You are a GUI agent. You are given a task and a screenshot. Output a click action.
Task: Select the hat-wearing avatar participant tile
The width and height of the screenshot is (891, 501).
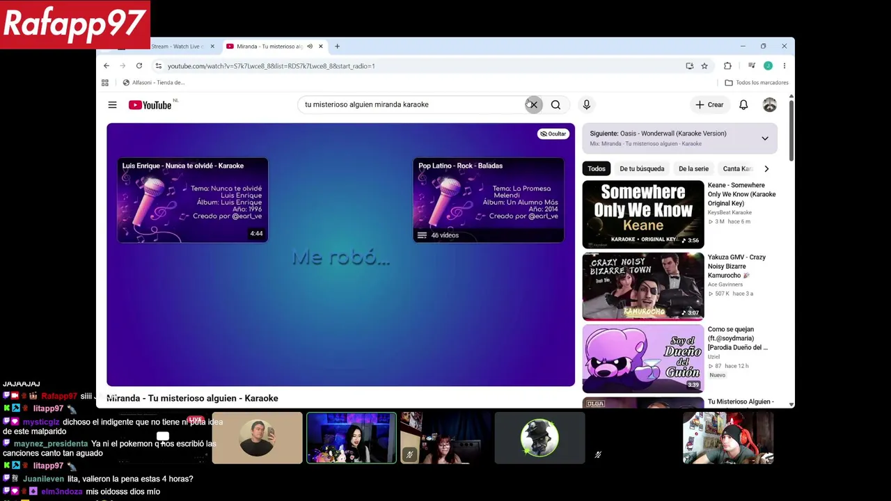[539, 438]
